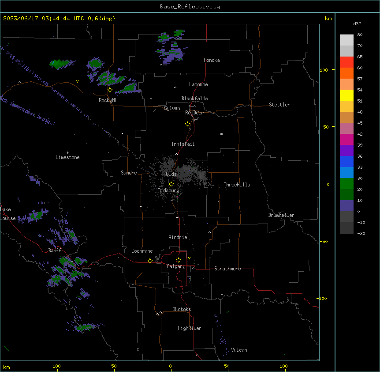This screenshot has width=380, height=372.
Task: Click the Calgary city label
Action: [176, 266]
